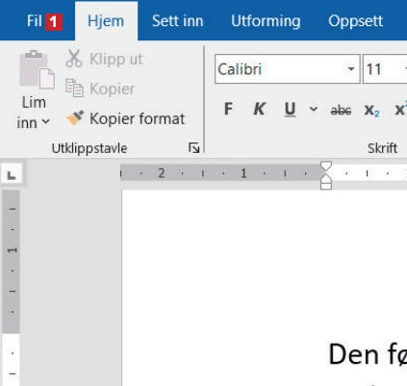Select the Kopier format paintbrush icon
Image resolution: width=407 pixels, height=386 pixels.
click(75, 117)
